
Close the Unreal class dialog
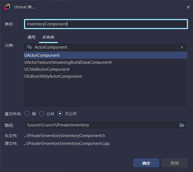tap(188, 7)
